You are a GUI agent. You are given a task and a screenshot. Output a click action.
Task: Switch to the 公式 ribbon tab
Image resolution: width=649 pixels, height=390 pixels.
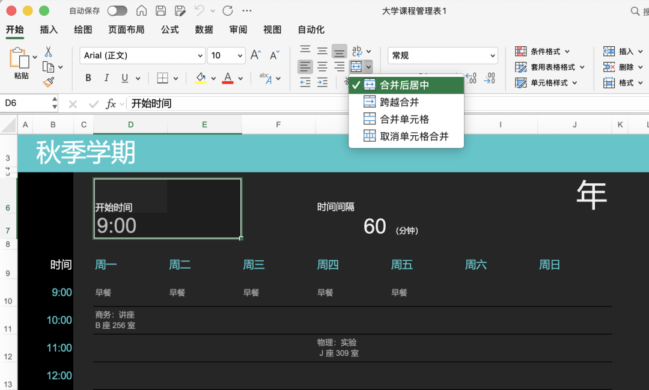pyautogui.click(x=169, y=30)
